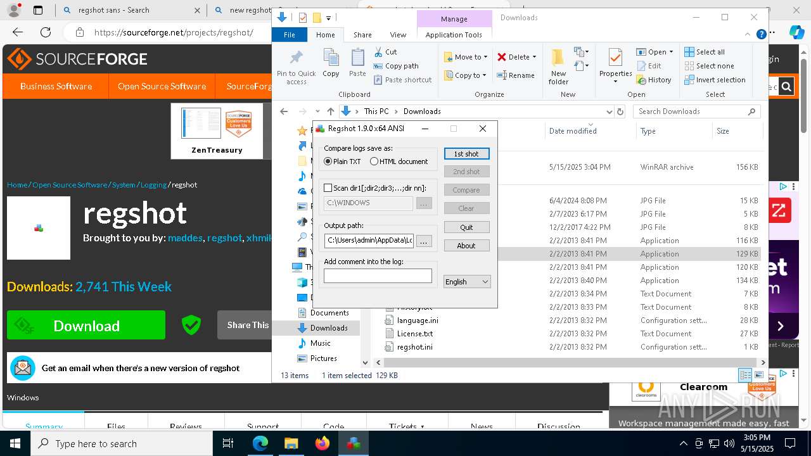Click the Logging breadcrumb link

(x=153, y=185)
